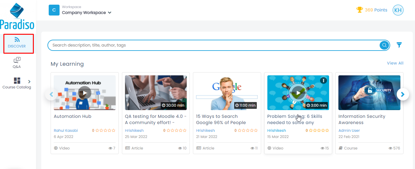Image resolution: width=415 pixels, height=169 pixels.
Task: Open the KH user avatar menu
Action: coord(398,10)
